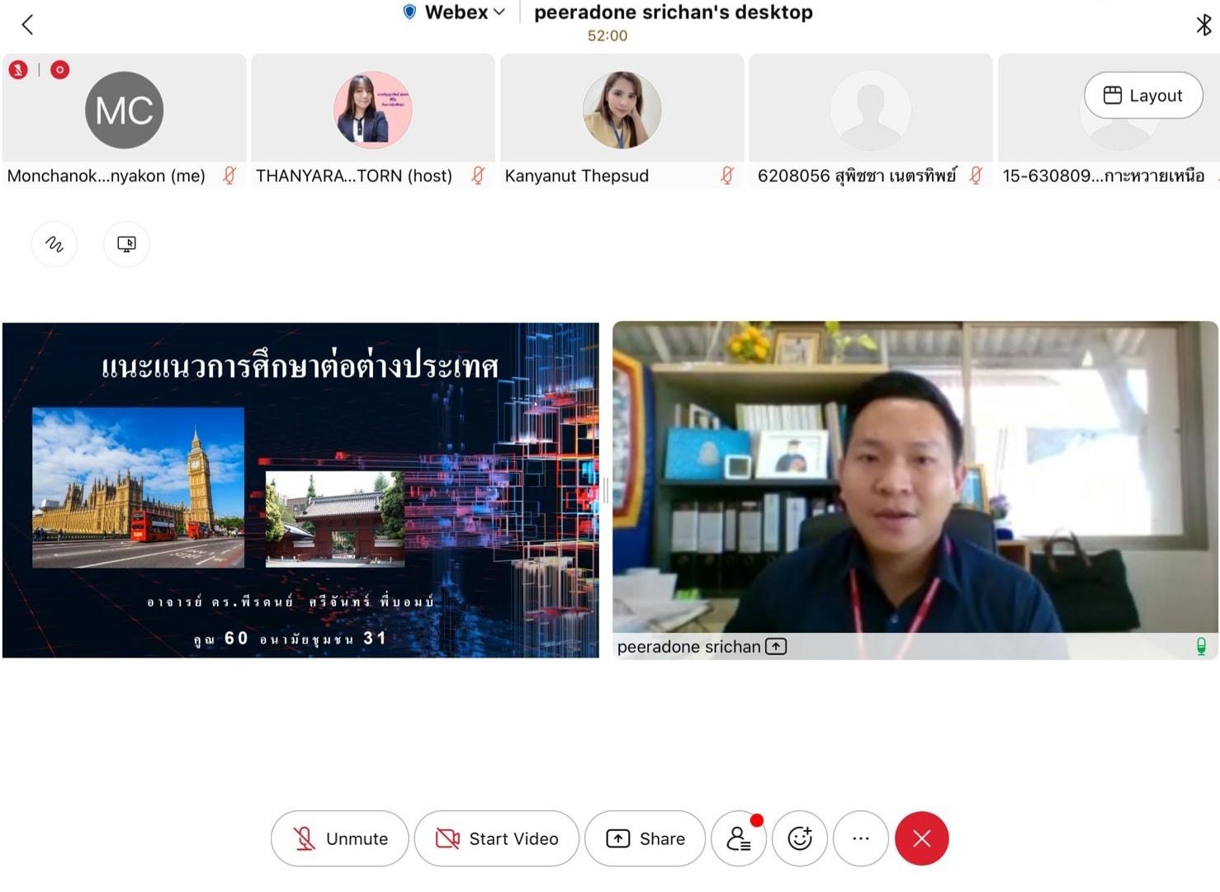Image resolution: width=1220 pixels, height=892 pixels.
Task: Open the Layout options button
Action: pos(1143,96)
